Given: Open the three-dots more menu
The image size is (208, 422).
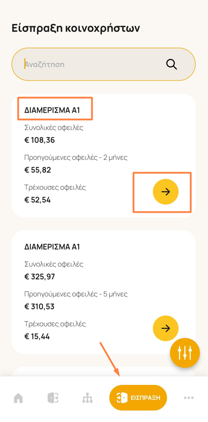Looking at the screenshot, I should (189, 398).
